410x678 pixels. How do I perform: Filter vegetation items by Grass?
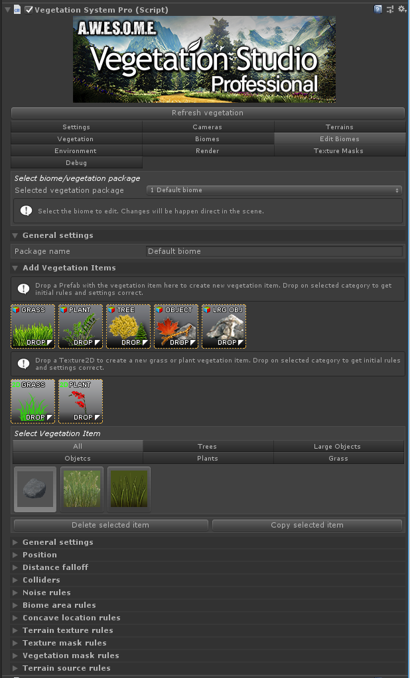[x=338, y=459]
